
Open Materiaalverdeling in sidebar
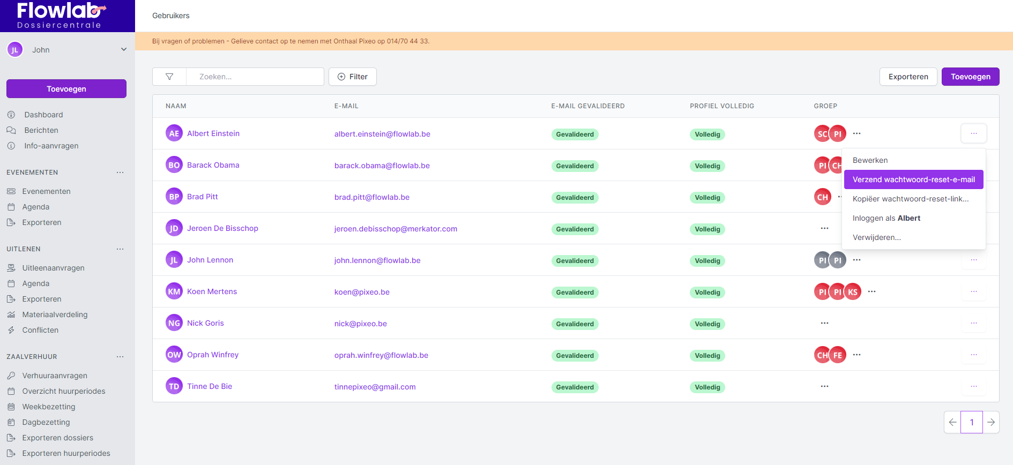(55, 314)
